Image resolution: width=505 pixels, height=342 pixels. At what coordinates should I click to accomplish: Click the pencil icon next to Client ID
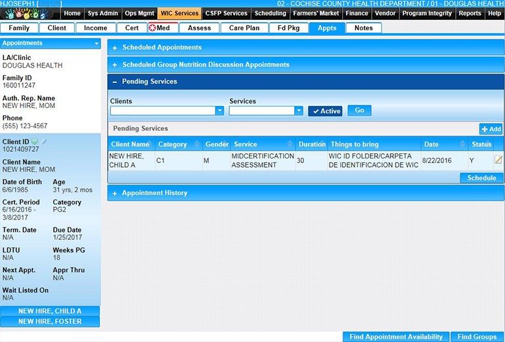pos(44,142)
